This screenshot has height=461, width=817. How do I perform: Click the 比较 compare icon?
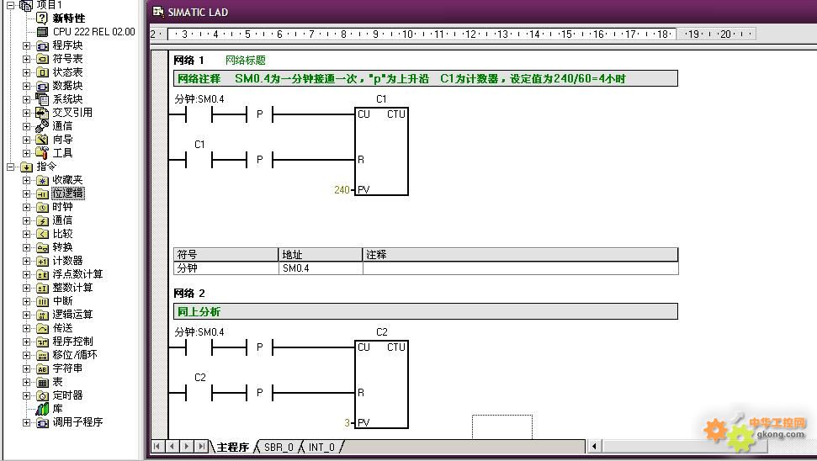pos(42,235)
